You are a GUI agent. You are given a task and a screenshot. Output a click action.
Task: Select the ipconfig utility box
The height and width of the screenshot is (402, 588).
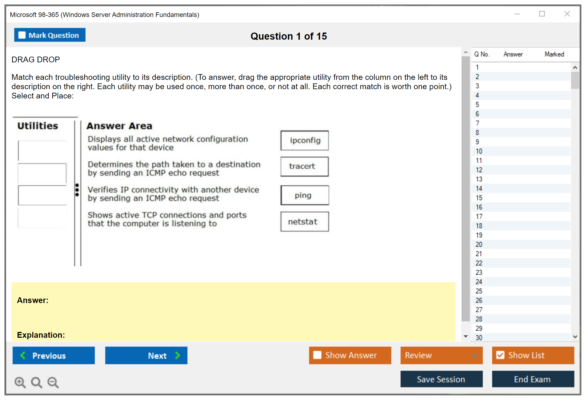click(x=304, y=140)
